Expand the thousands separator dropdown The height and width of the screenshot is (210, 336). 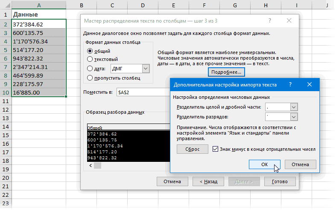point(293,117)
